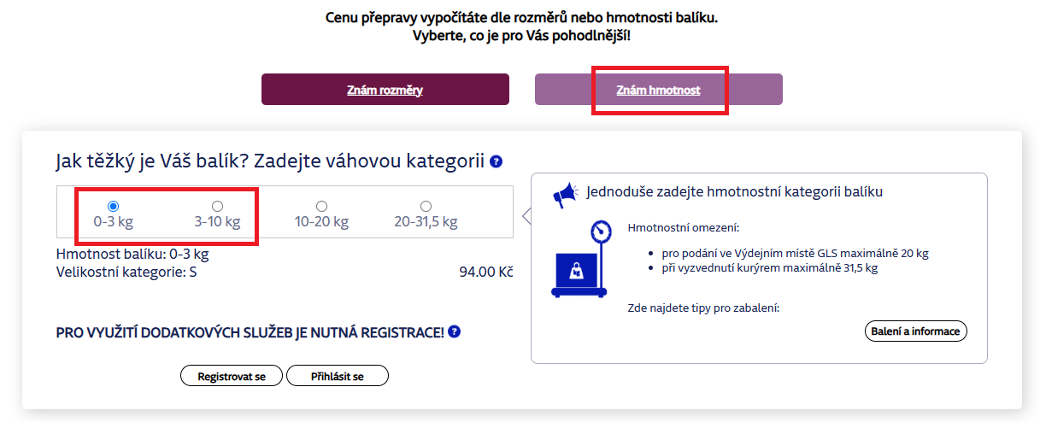Switch to the Znám hmotnost tab
Viewport: 1040px width, 422px height.
(658, 90)
